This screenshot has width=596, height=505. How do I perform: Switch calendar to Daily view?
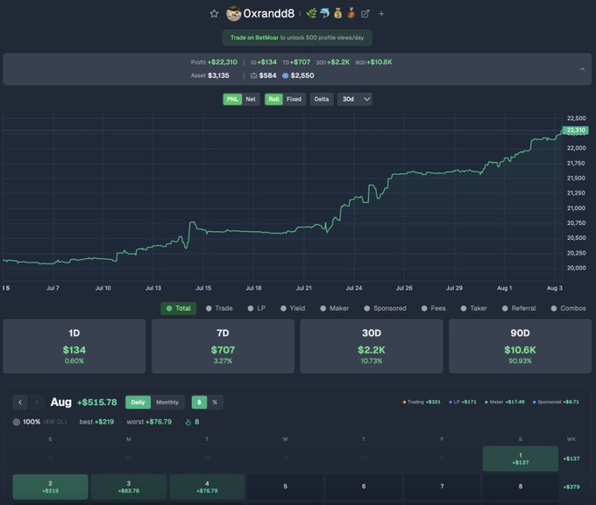click(x=138, y=402)
